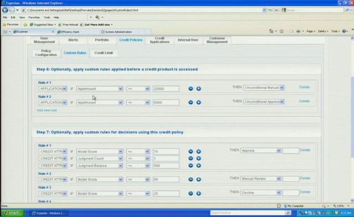Open the operator dropdown in Step 6 Rule #1
Screen dimensions: 354x217
pyautogui.click(x=138, y=89)
